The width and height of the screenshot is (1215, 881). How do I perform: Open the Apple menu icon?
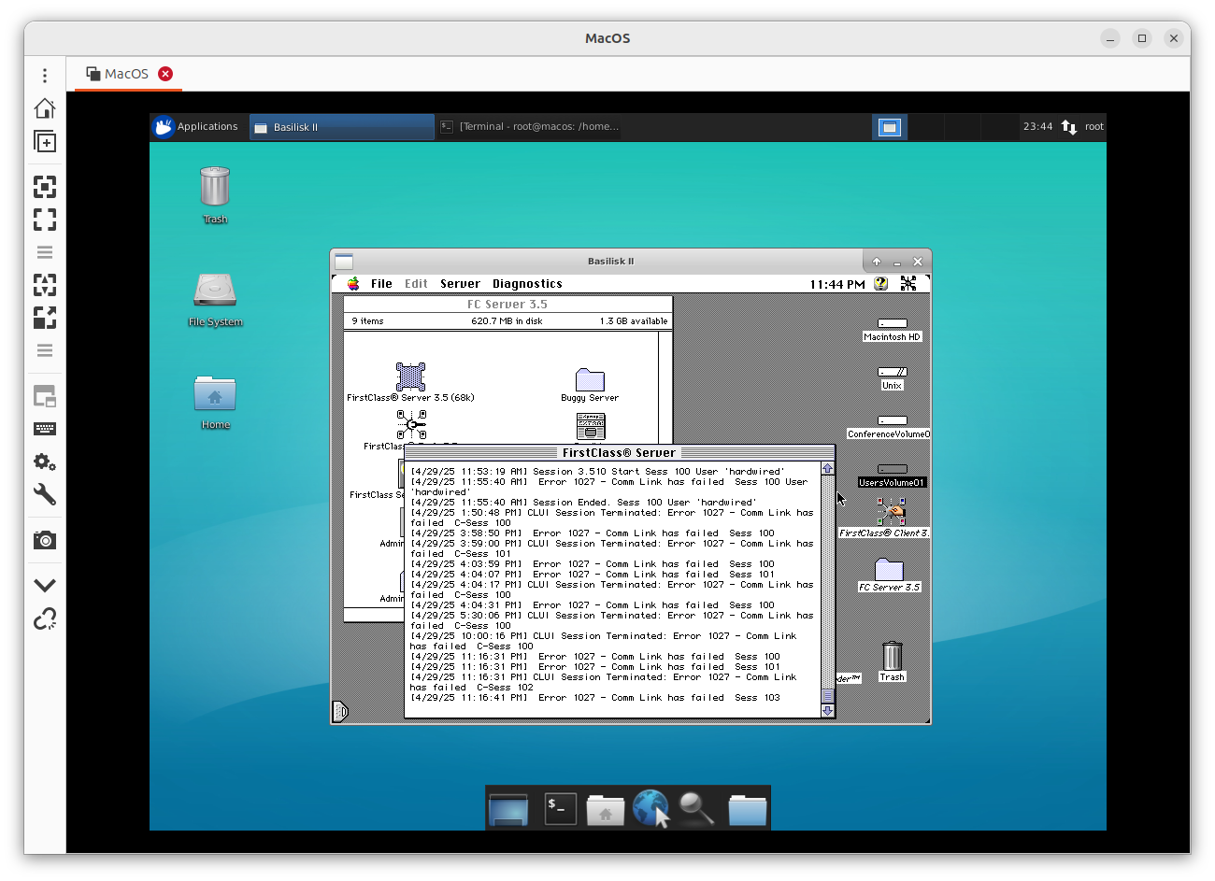point(353,284)
